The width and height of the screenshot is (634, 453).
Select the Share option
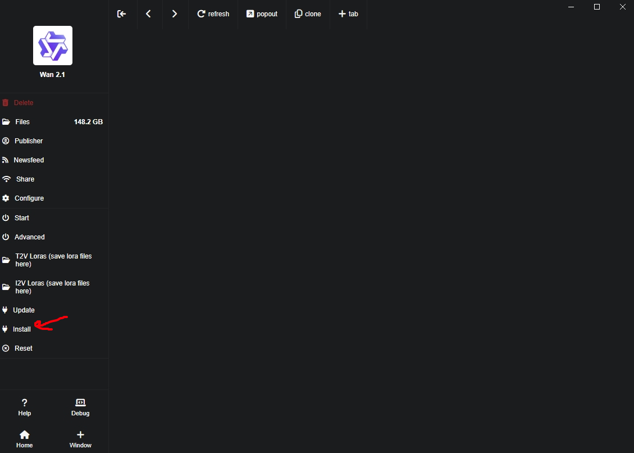click(x=25, y=179)
